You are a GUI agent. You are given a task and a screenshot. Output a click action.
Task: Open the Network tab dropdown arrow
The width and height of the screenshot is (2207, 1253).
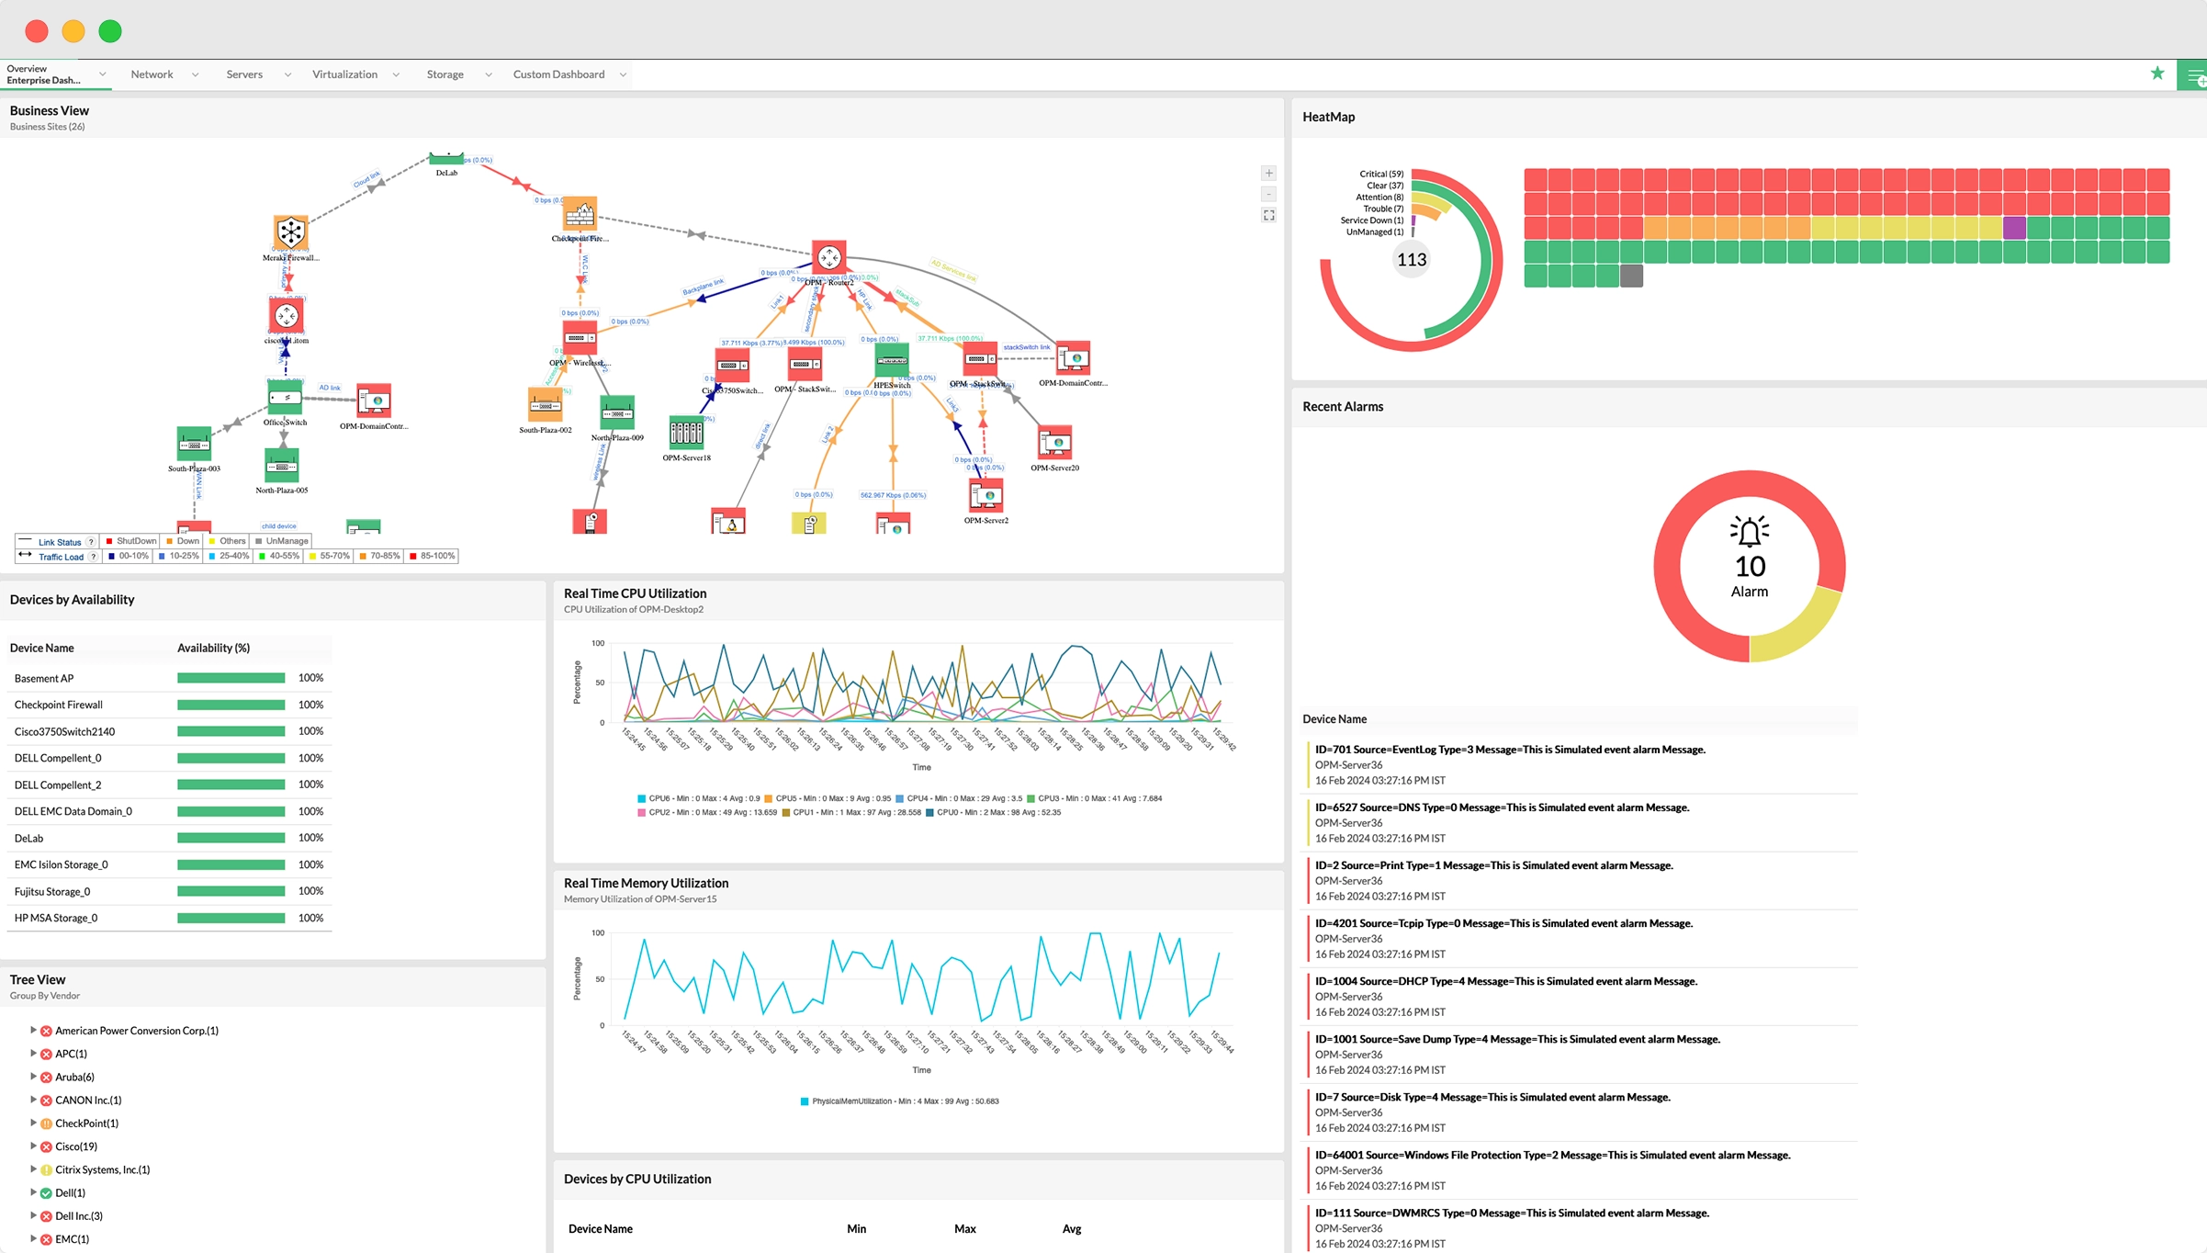tap(195, 74)
